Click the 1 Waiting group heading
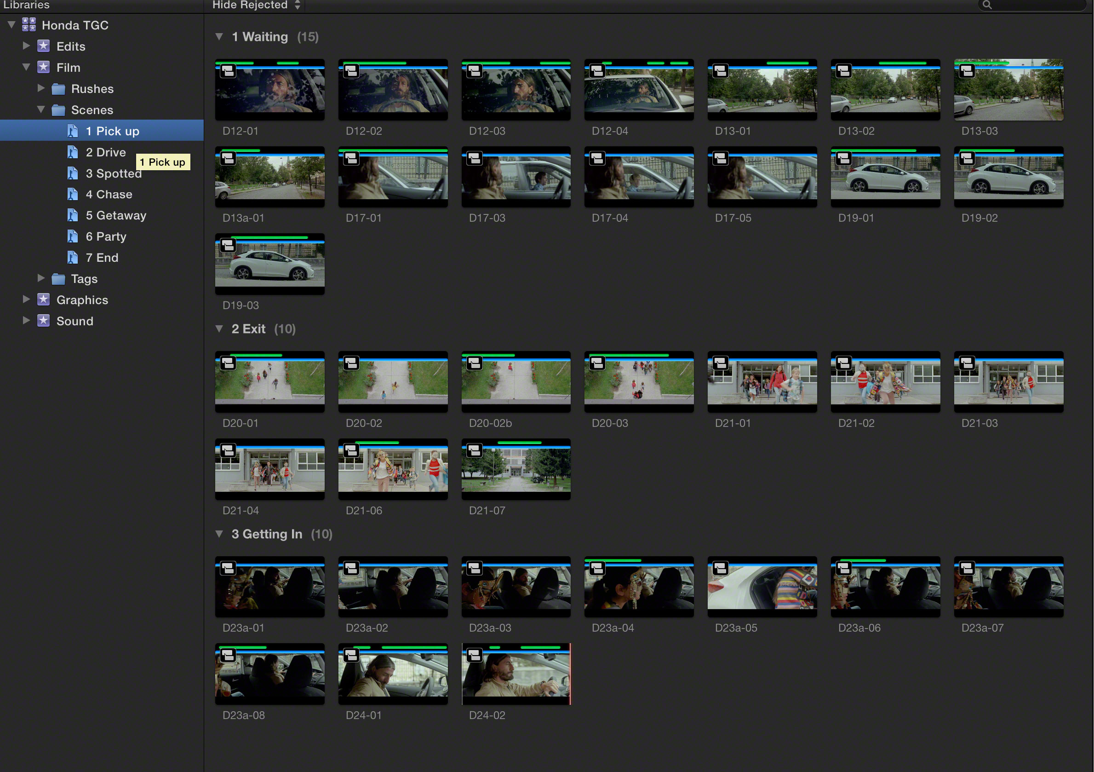The image size is (1094, 772). coord(260,37)
